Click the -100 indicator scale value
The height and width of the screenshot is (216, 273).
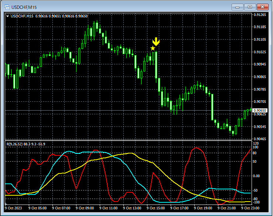[x=256, y=202]
